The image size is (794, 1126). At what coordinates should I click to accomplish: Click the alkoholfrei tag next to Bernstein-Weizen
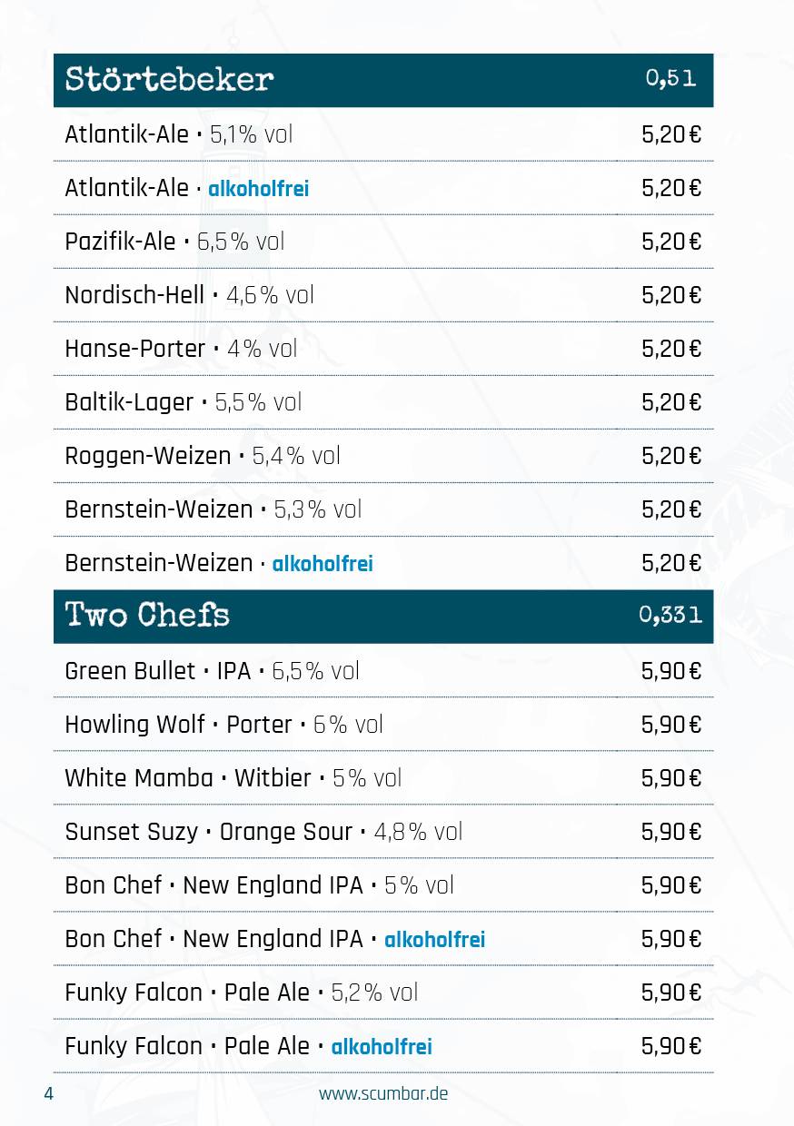323,564
